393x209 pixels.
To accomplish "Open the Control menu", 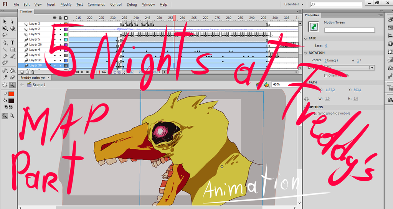I will pos(116,5).
